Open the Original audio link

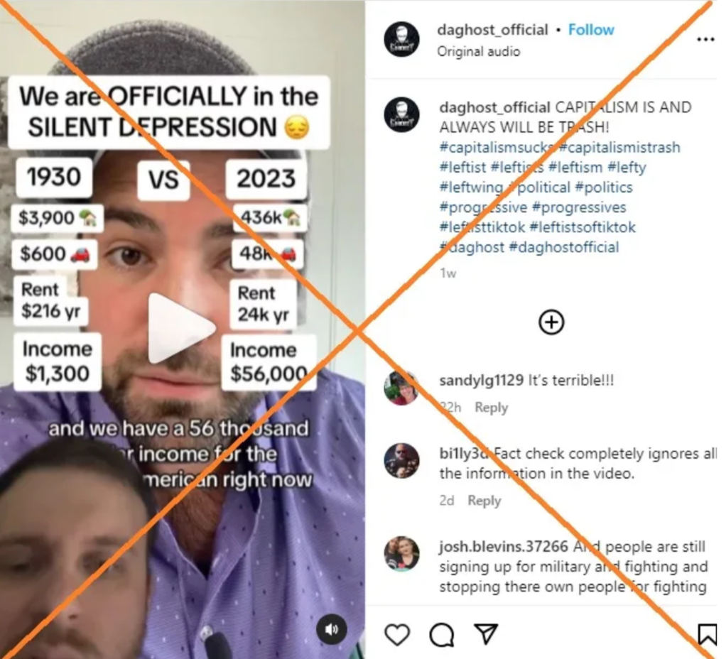(x=479, y=51)
